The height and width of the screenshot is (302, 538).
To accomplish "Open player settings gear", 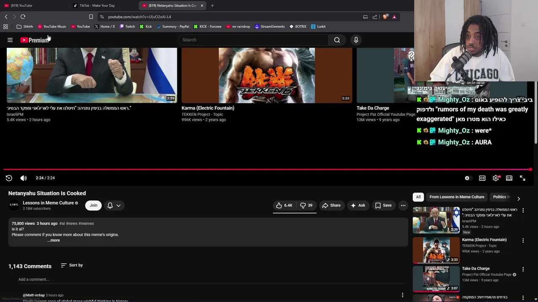I will coord(496,178).
